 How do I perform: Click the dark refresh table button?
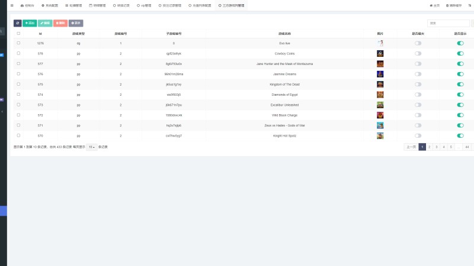(18, 23)
